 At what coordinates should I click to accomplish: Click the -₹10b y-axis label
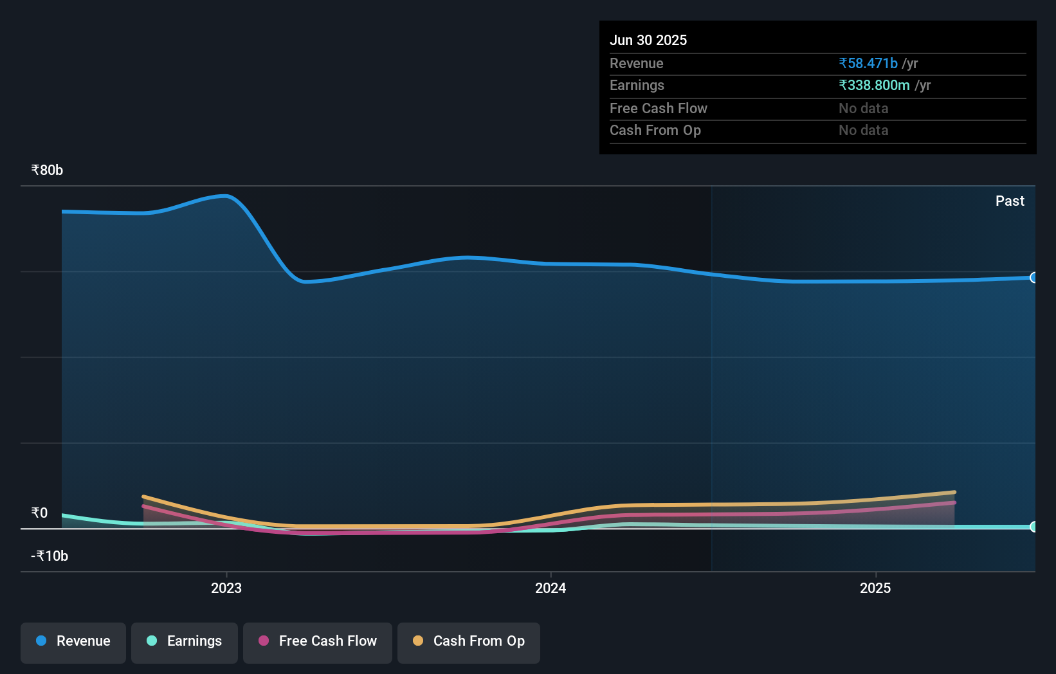50,556
